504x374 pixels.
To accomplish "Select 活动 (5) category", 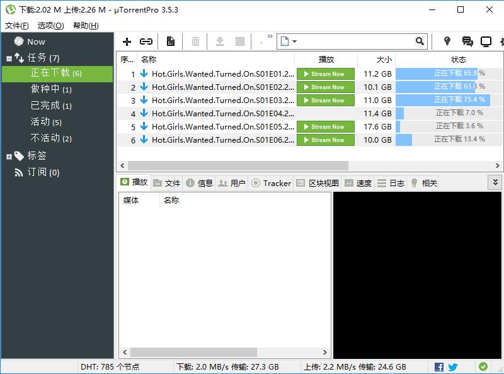I will [46, 122].
